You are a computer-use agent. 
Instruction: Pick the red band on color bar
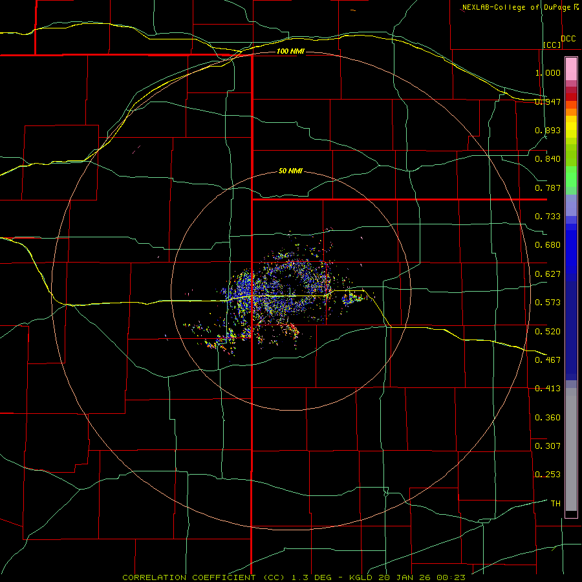pyautogui.click(x=571, y=96)
